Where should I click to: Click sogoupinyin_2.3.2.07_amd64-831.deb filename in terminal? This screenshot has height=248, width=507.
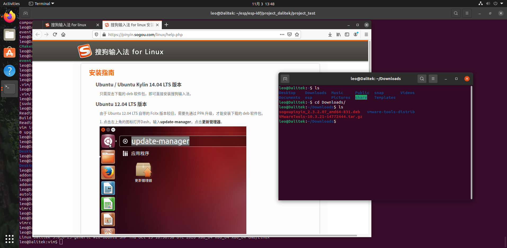tap(319, 112)
